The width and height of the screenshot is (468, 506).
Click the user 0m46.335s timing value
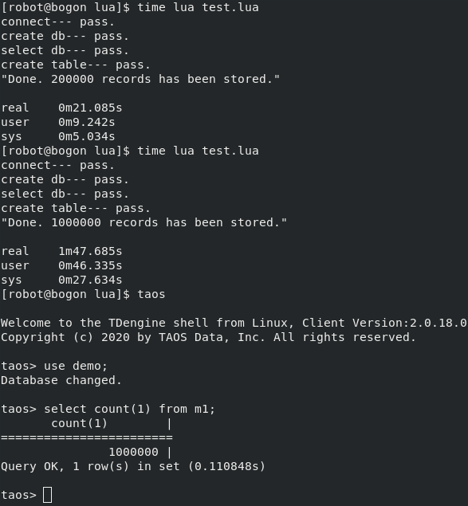[90, 265]
